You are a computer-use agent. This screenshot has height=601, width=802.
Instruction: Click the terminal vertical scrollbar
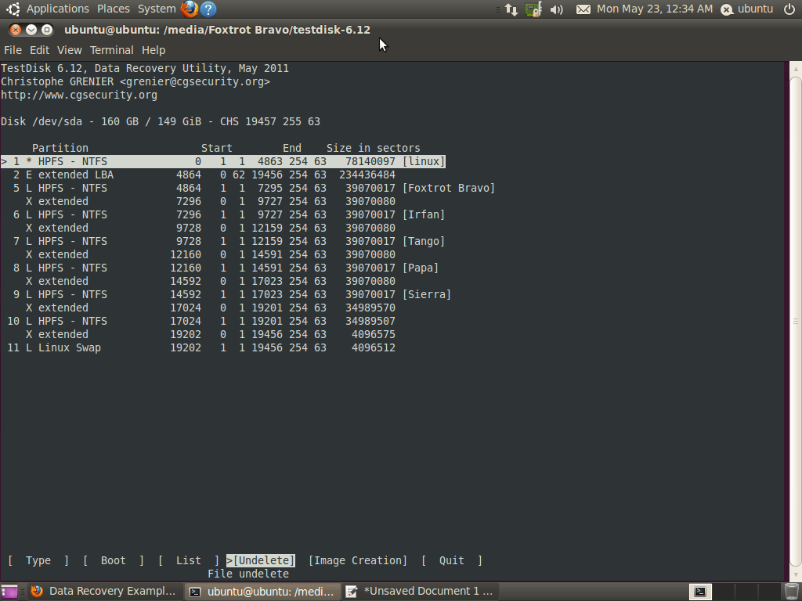[796, 321]
